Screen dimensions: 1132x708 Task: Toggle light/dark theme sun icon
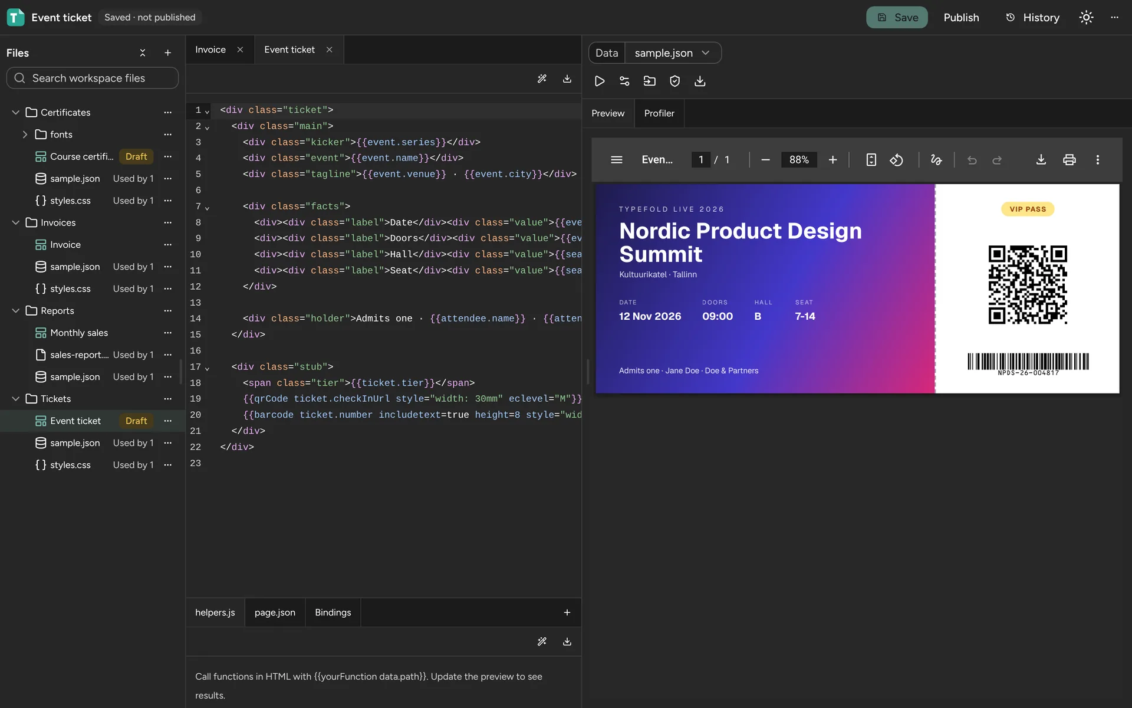click(x=1086, y=18)
